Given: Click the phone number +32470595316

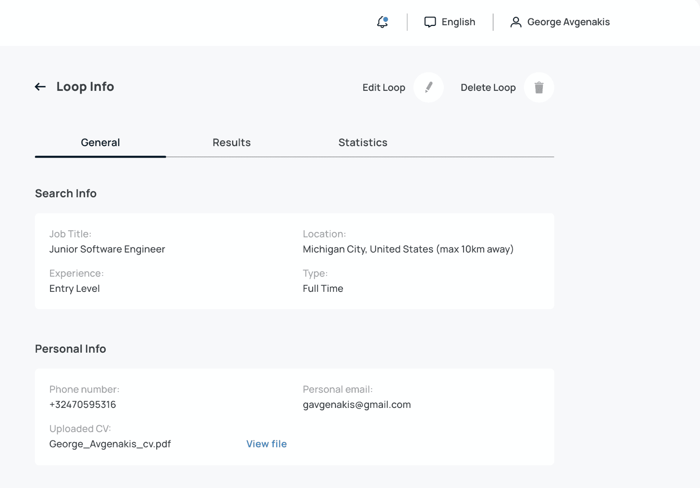Looking at the screenshot, I should (83, 405).
